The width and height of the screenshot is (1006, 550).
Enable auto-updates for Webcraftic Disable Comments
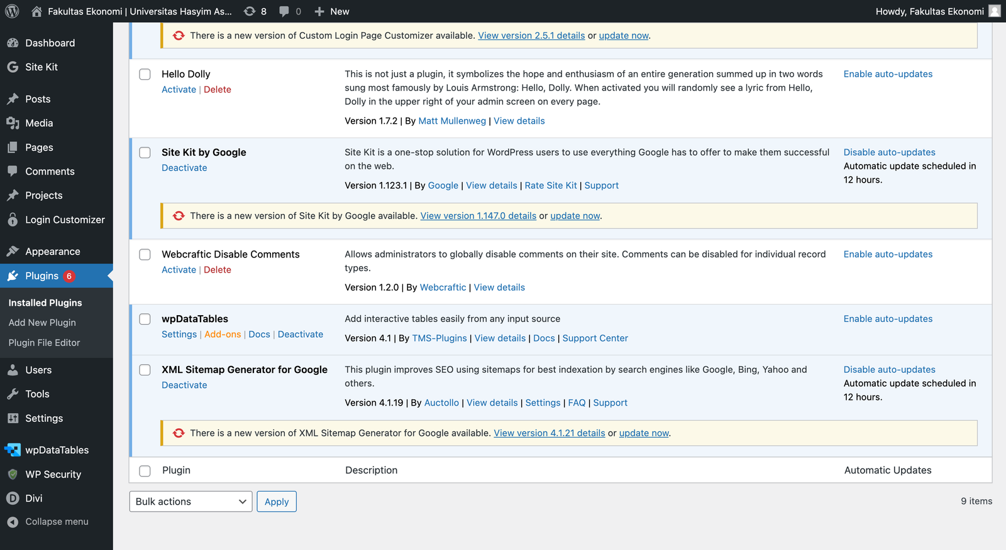click(x=888, y=254)
